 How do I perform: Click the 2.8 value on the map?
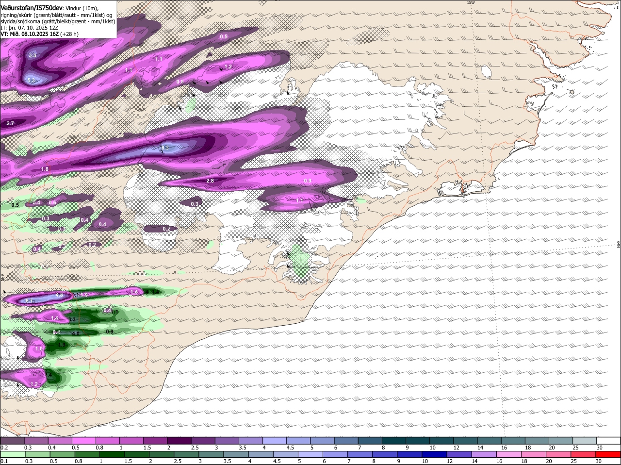(210, 181)
